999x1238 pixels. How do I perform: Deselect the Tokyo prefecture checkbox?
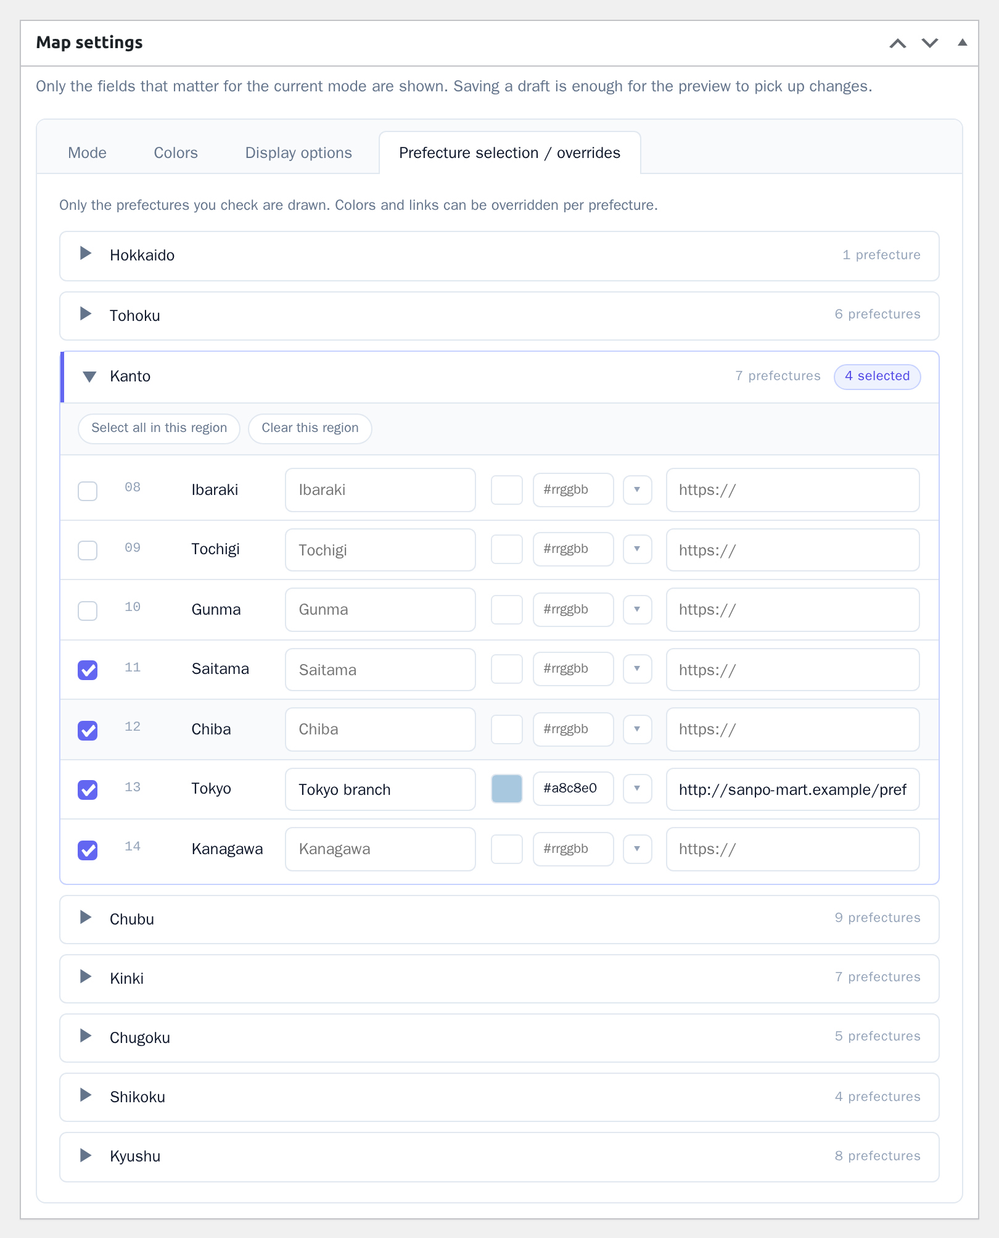[88, 790]
